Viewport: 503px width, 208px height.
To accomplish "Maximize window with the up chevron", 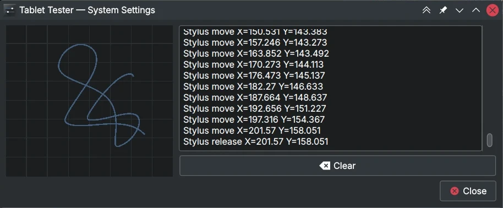I will 476,10.
